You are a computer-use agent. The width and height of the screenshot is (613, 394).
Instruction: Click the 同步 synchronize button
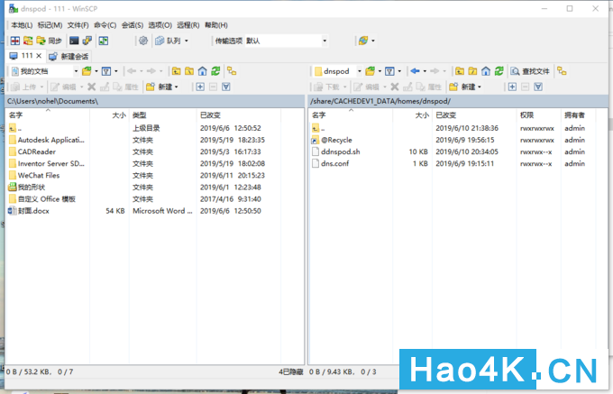click(x=50, y=41)
